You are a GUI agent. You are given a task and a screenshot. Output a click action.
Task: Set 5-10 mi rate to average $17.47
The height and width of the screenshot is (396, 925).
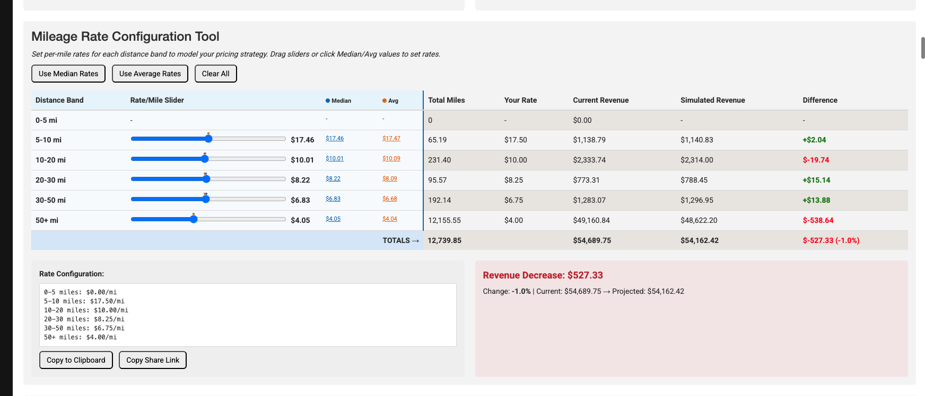391,138
